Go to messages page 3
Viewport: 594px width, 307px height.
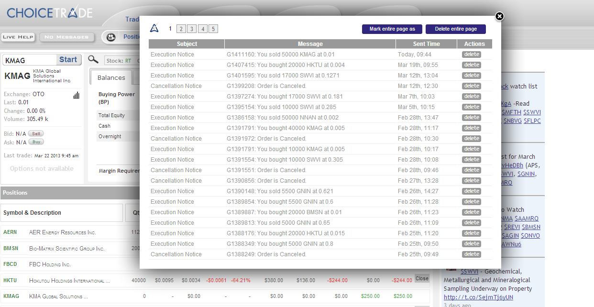(191, 29)
